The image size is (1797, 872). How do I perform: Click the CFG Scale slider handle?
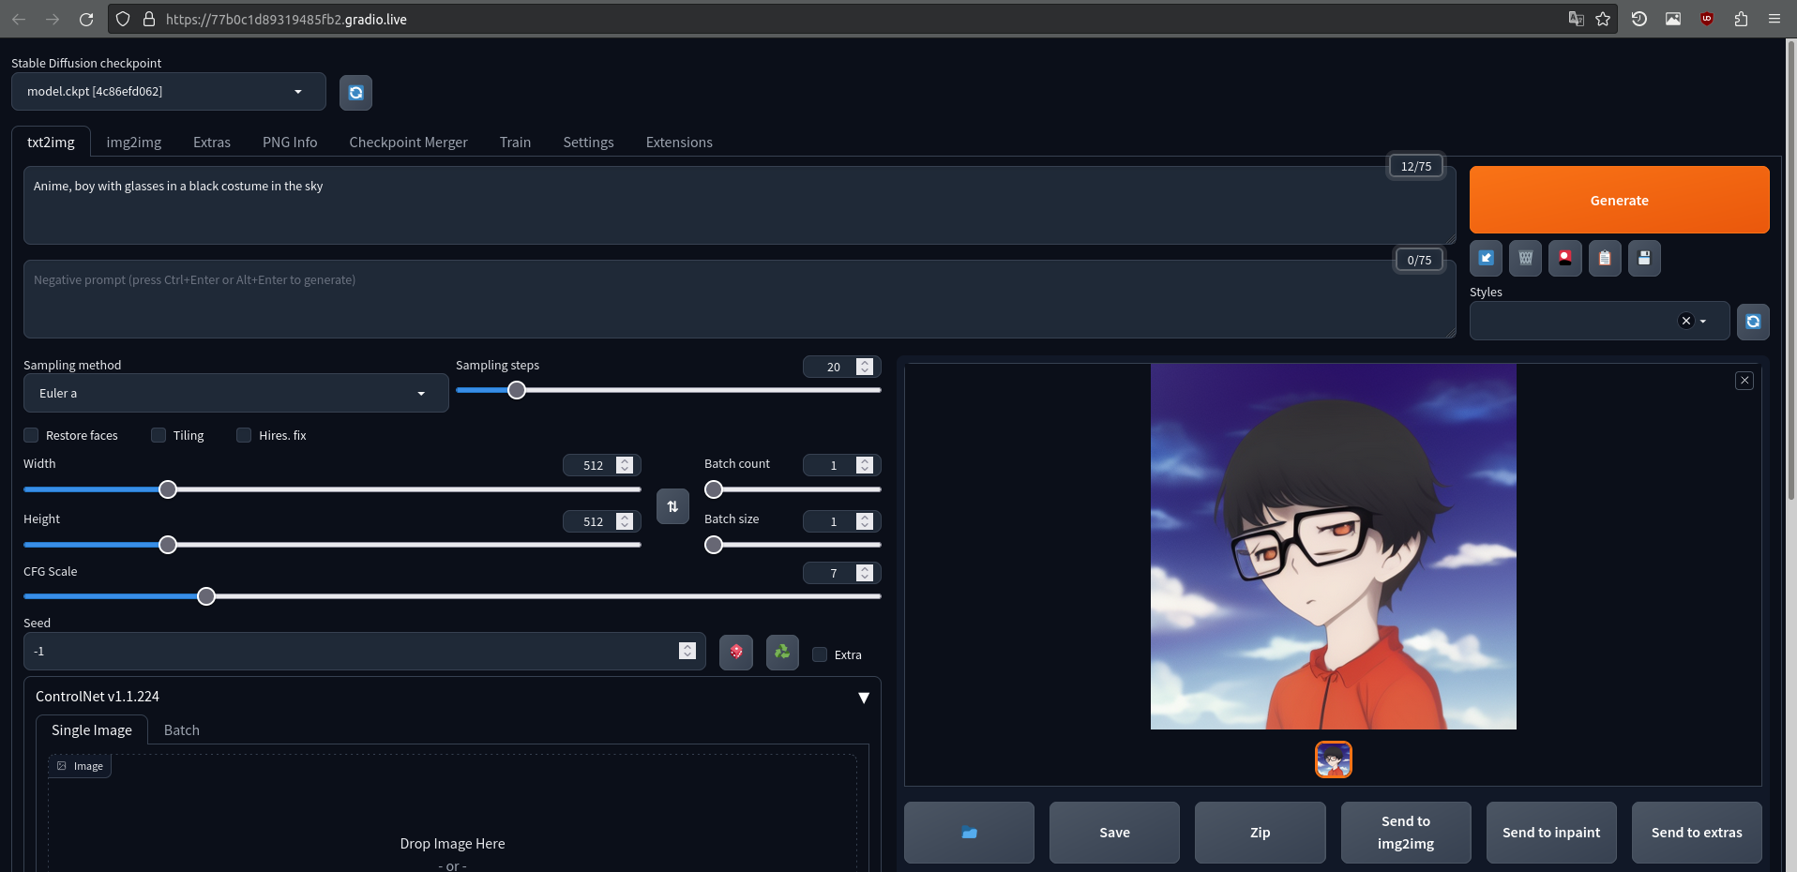pos(206,596)
